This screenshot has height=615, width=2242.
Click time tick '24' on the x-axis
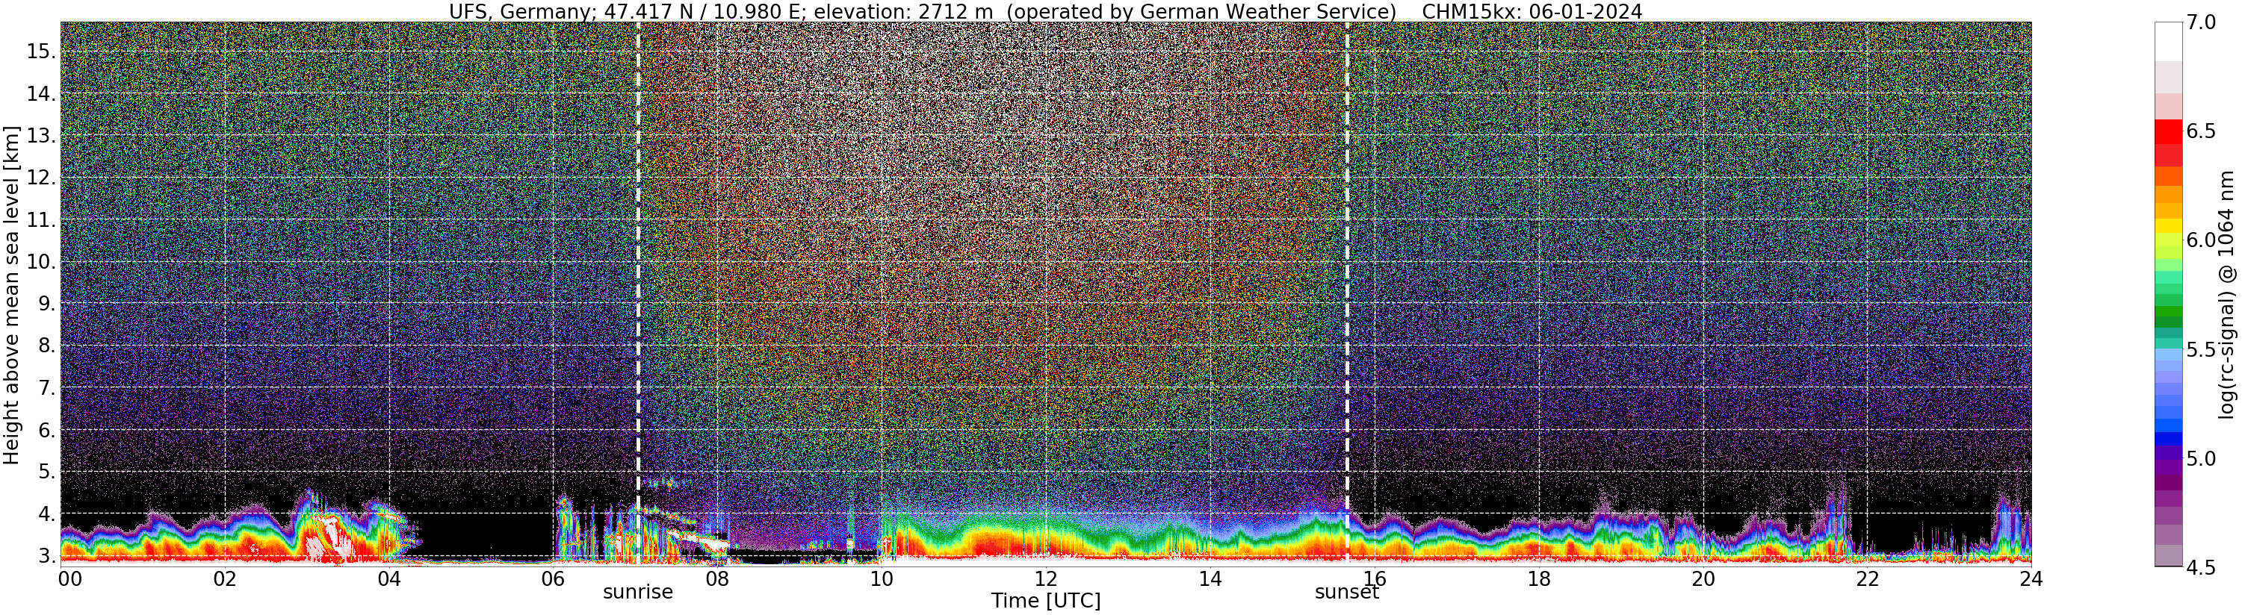pyautogui.click(x=2031, y=578)
